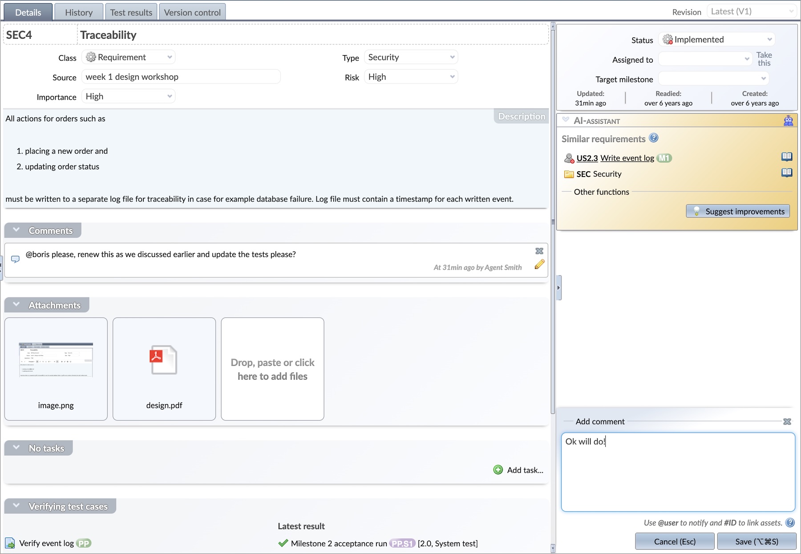Switch to the History tab
The image size is (801, 554).
[x=79, y=12]
